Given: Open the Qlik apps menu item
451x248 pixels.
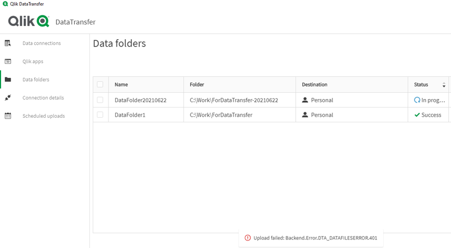Looking at the screenshot, I should 33,61.
